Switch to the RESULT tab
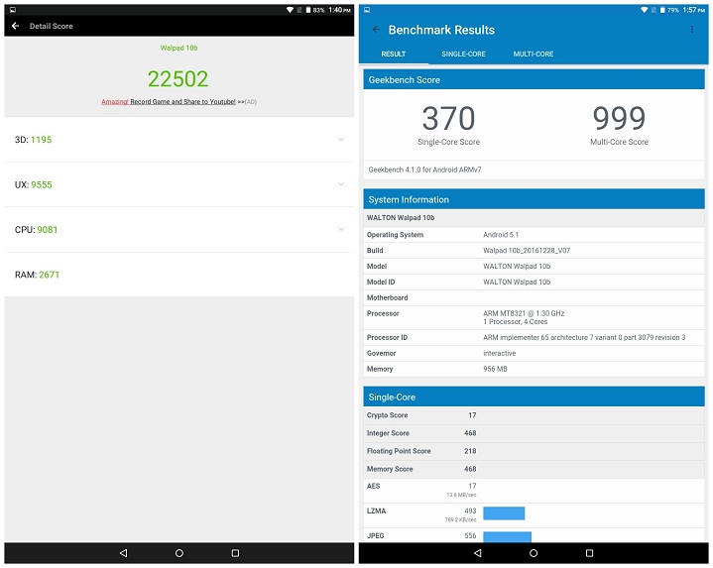Image resolution: width=713 pixels, height=568 pixels. [x=394, y=55]
